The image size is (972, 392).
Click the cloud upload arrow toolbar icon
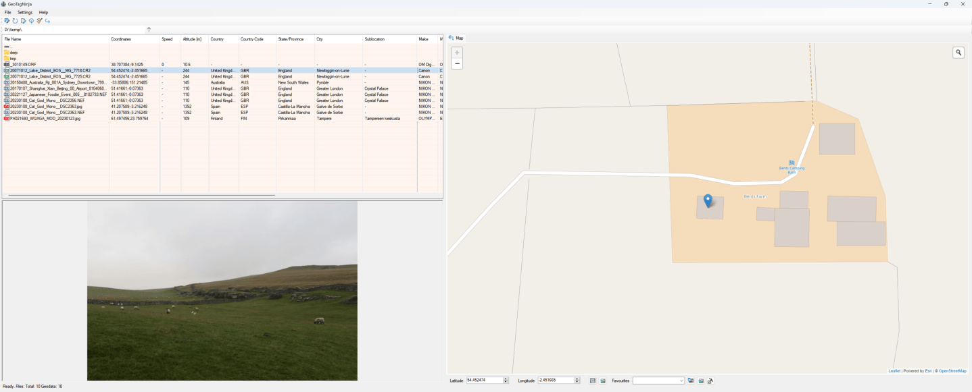coord(31,21)
